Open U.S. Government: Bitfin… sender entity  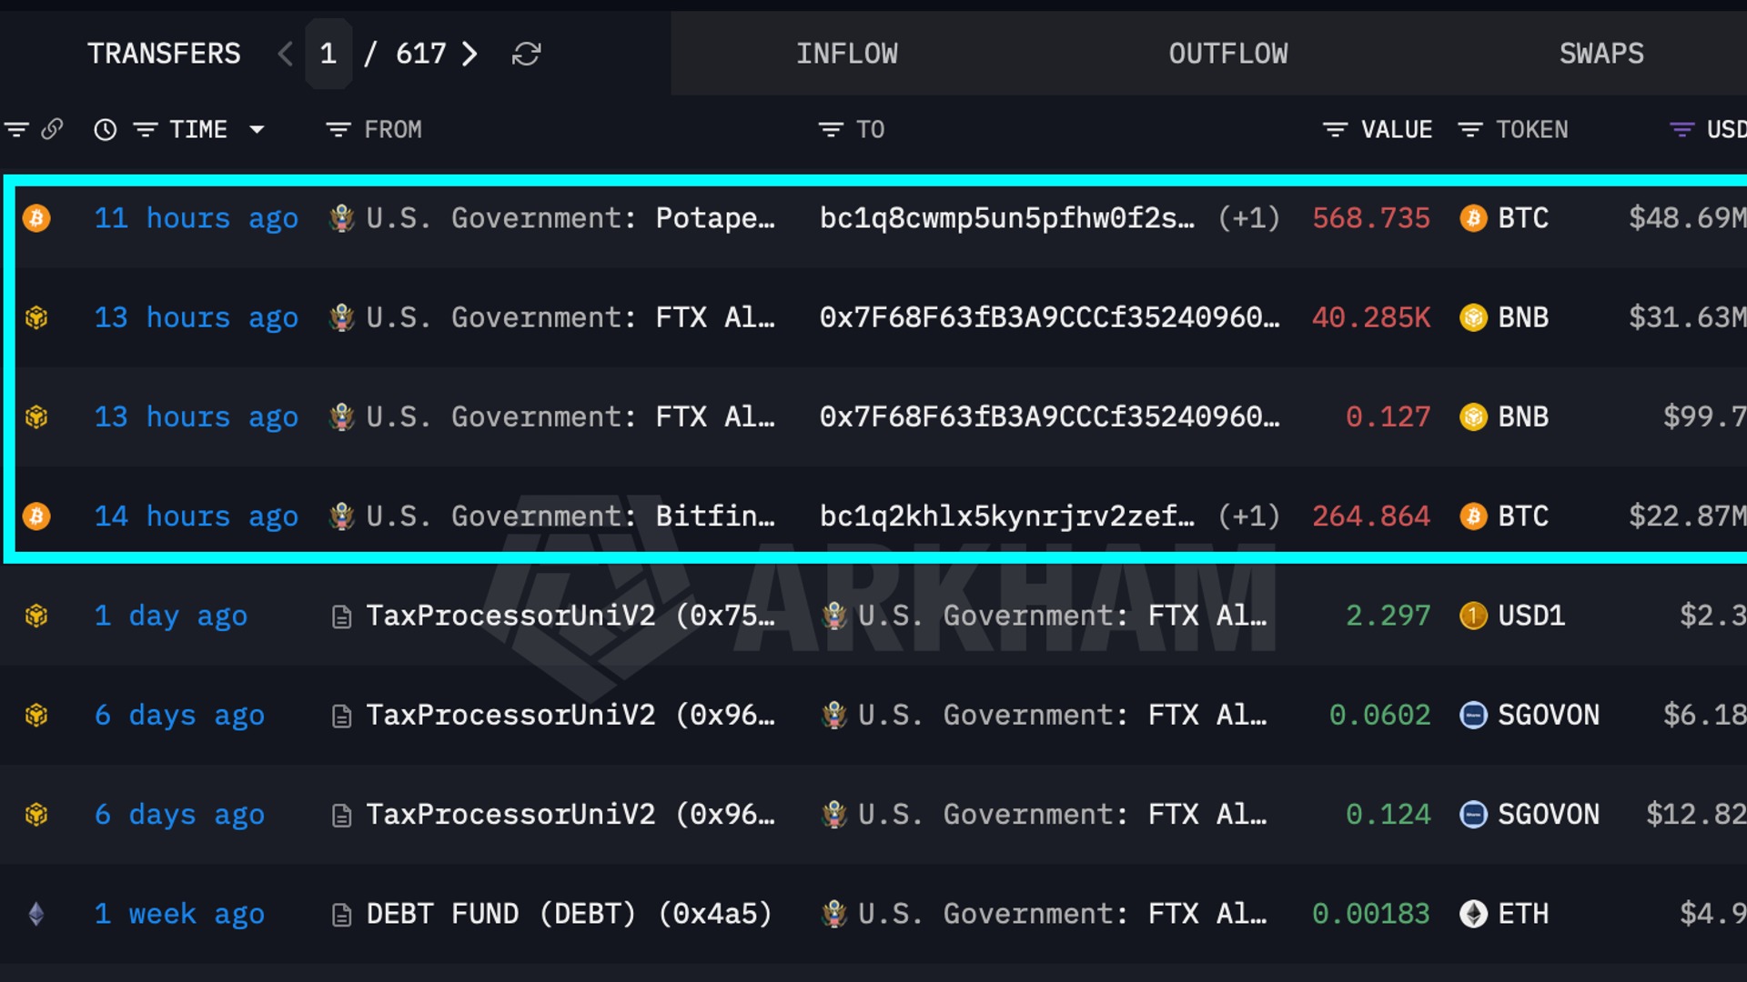coord(571,516)
